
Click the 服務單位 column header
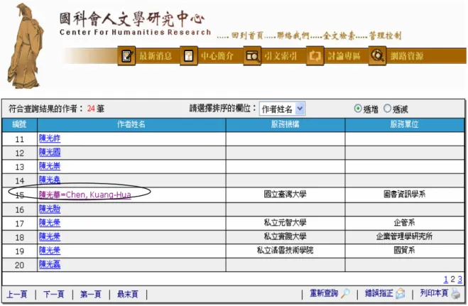[x=404, y=124]
